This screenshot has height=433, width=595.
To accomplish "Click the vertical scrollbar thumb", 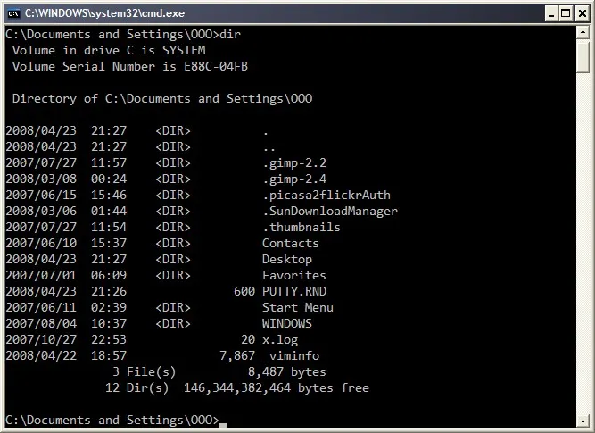I will [583, 57].
